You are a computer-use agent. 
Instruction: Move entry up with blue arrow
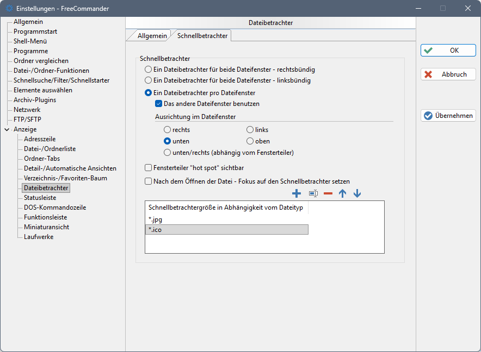coord(342,193)
